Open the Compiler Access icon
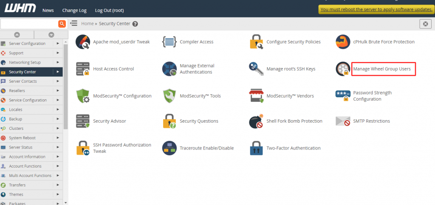The image size is (435, 205). click(x=169, y=42)
